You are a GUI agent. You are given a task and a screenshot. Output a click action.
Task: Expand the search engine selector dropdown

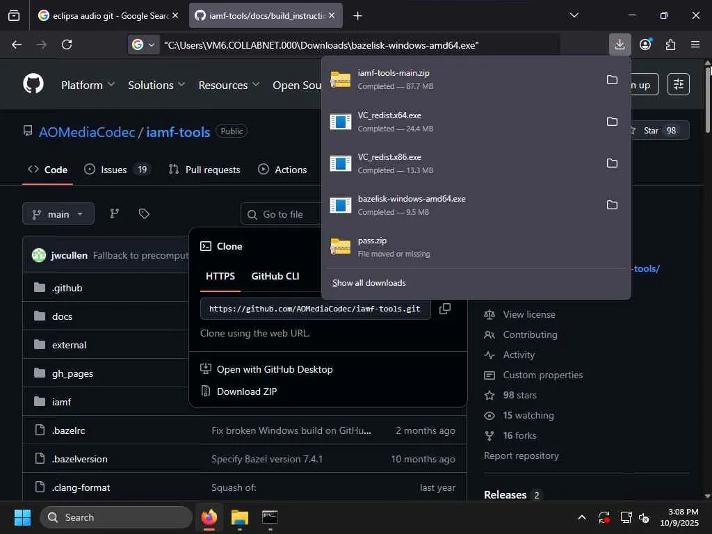[143, 44]
